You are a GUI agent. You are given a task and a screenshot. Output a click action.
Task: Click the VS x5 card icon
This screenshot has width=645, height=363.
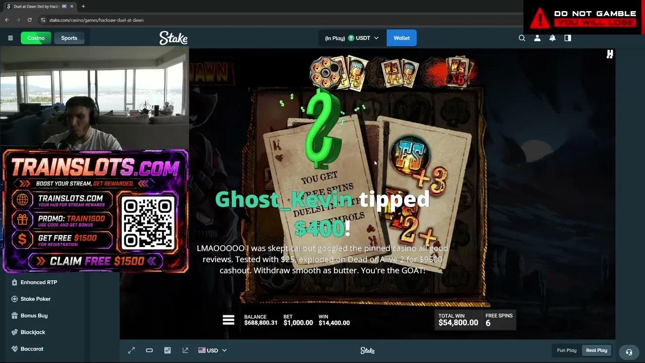click(x=459, y=72)
